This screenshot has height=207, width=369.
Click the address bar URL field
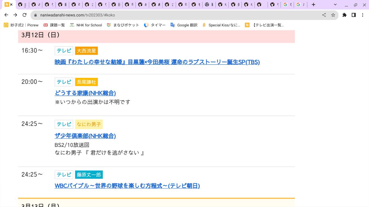coord(178,15)
